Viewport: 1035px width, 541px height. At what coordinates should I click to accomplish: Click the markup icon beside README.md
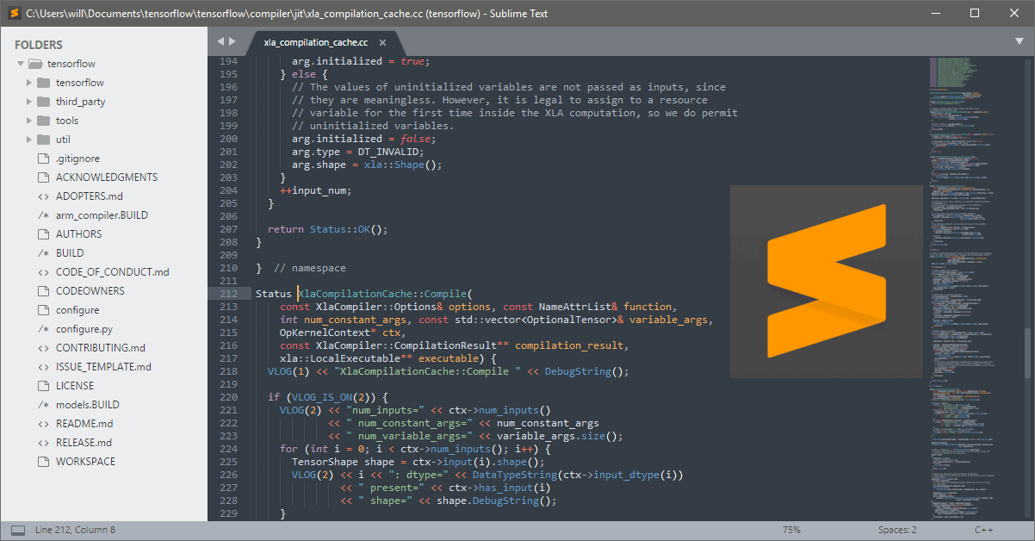(x=43, y=424)
